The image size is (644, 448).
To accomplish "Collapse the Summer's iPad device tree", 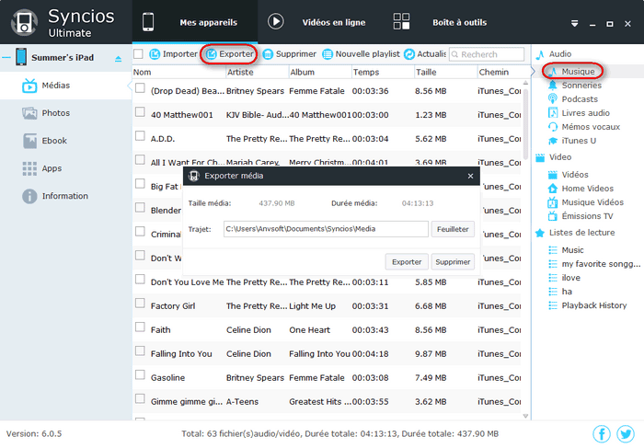I will pyautogui.click(x=6, y=58).
